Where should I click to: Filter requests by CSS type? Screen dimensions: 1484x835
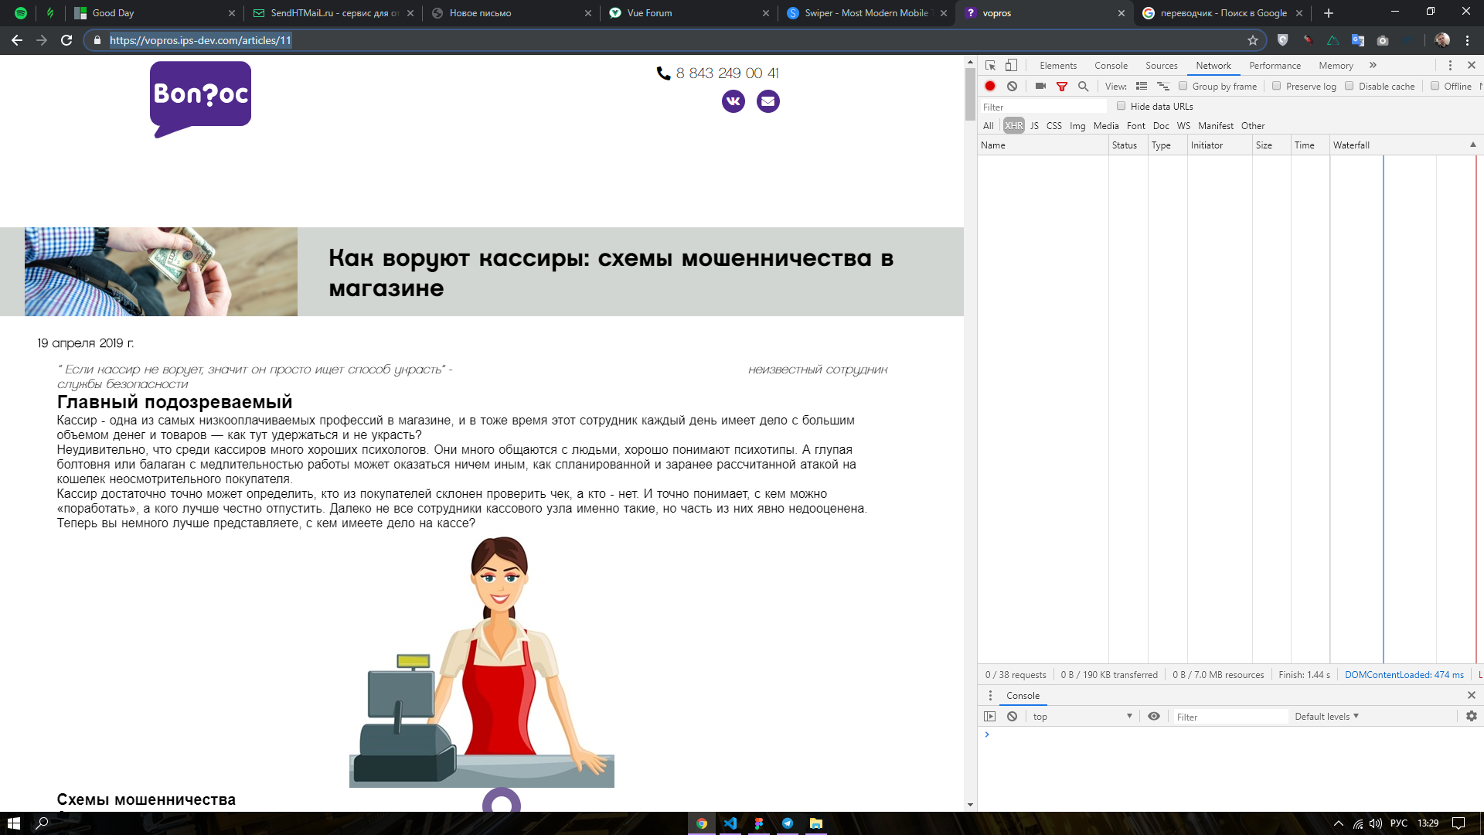click(x=1054, y=126)
